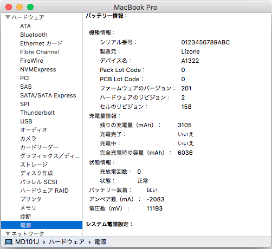This screenshot has height=249, width=272.
Task: Select 診断 in the sidebar
Action: click(x=25, y=217)
